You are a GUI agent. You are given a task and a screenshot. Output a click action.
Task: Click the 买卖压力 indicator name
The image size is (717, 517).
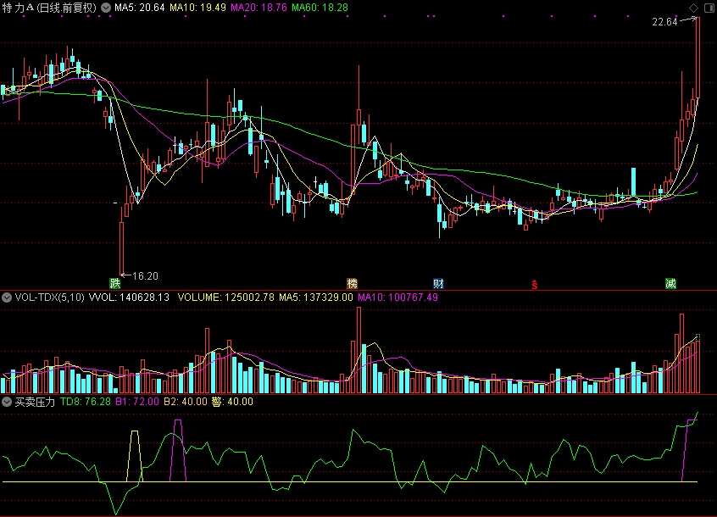point(35,402)
